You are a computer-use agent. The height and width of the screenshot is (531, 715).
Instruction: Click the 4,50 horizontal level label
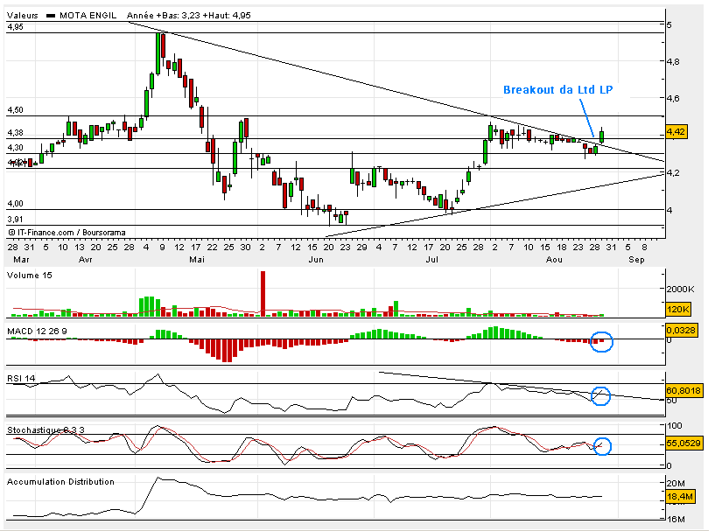coord(15,110)
